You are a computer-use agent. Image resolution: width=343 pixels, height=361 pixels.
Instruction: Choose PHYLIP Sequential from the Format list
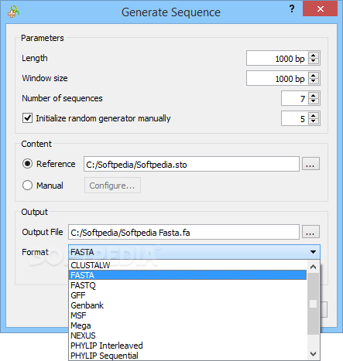click(x=187, y=356)
